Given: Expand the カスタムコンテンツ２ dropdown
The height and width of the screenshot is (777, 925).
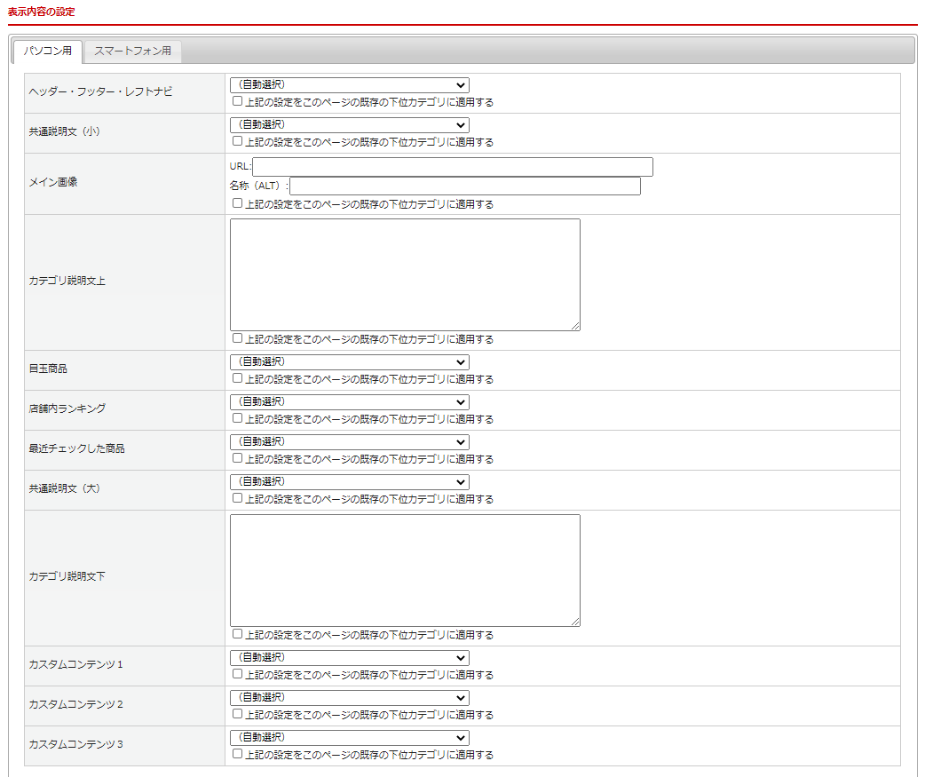Looking at the screenshot, I should (349, 698).
